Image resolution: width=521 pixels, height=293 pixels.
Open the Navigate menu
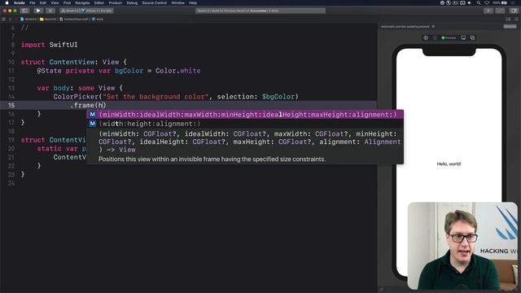(82, 2)
